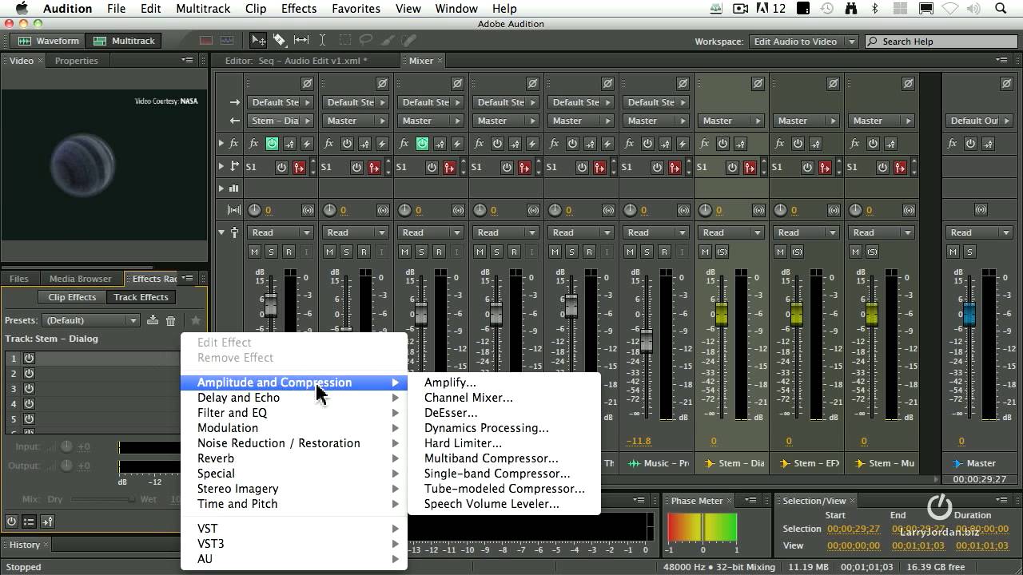This screenshot has width=1023, height=575.
Task: Click fx pre/post icon on Stem – Mu channel
Action: coord(890,144)
